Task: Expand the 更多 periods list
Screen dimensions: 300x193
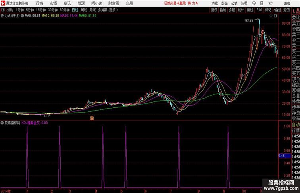Action: 113,10
